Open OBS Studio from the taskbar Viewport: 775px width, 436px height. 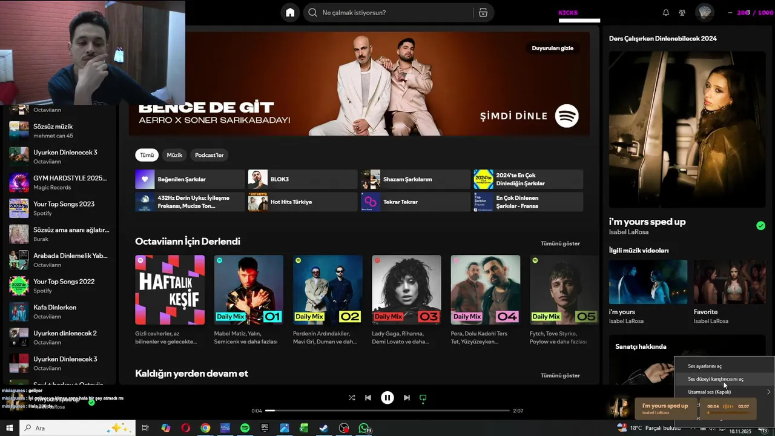344,428
